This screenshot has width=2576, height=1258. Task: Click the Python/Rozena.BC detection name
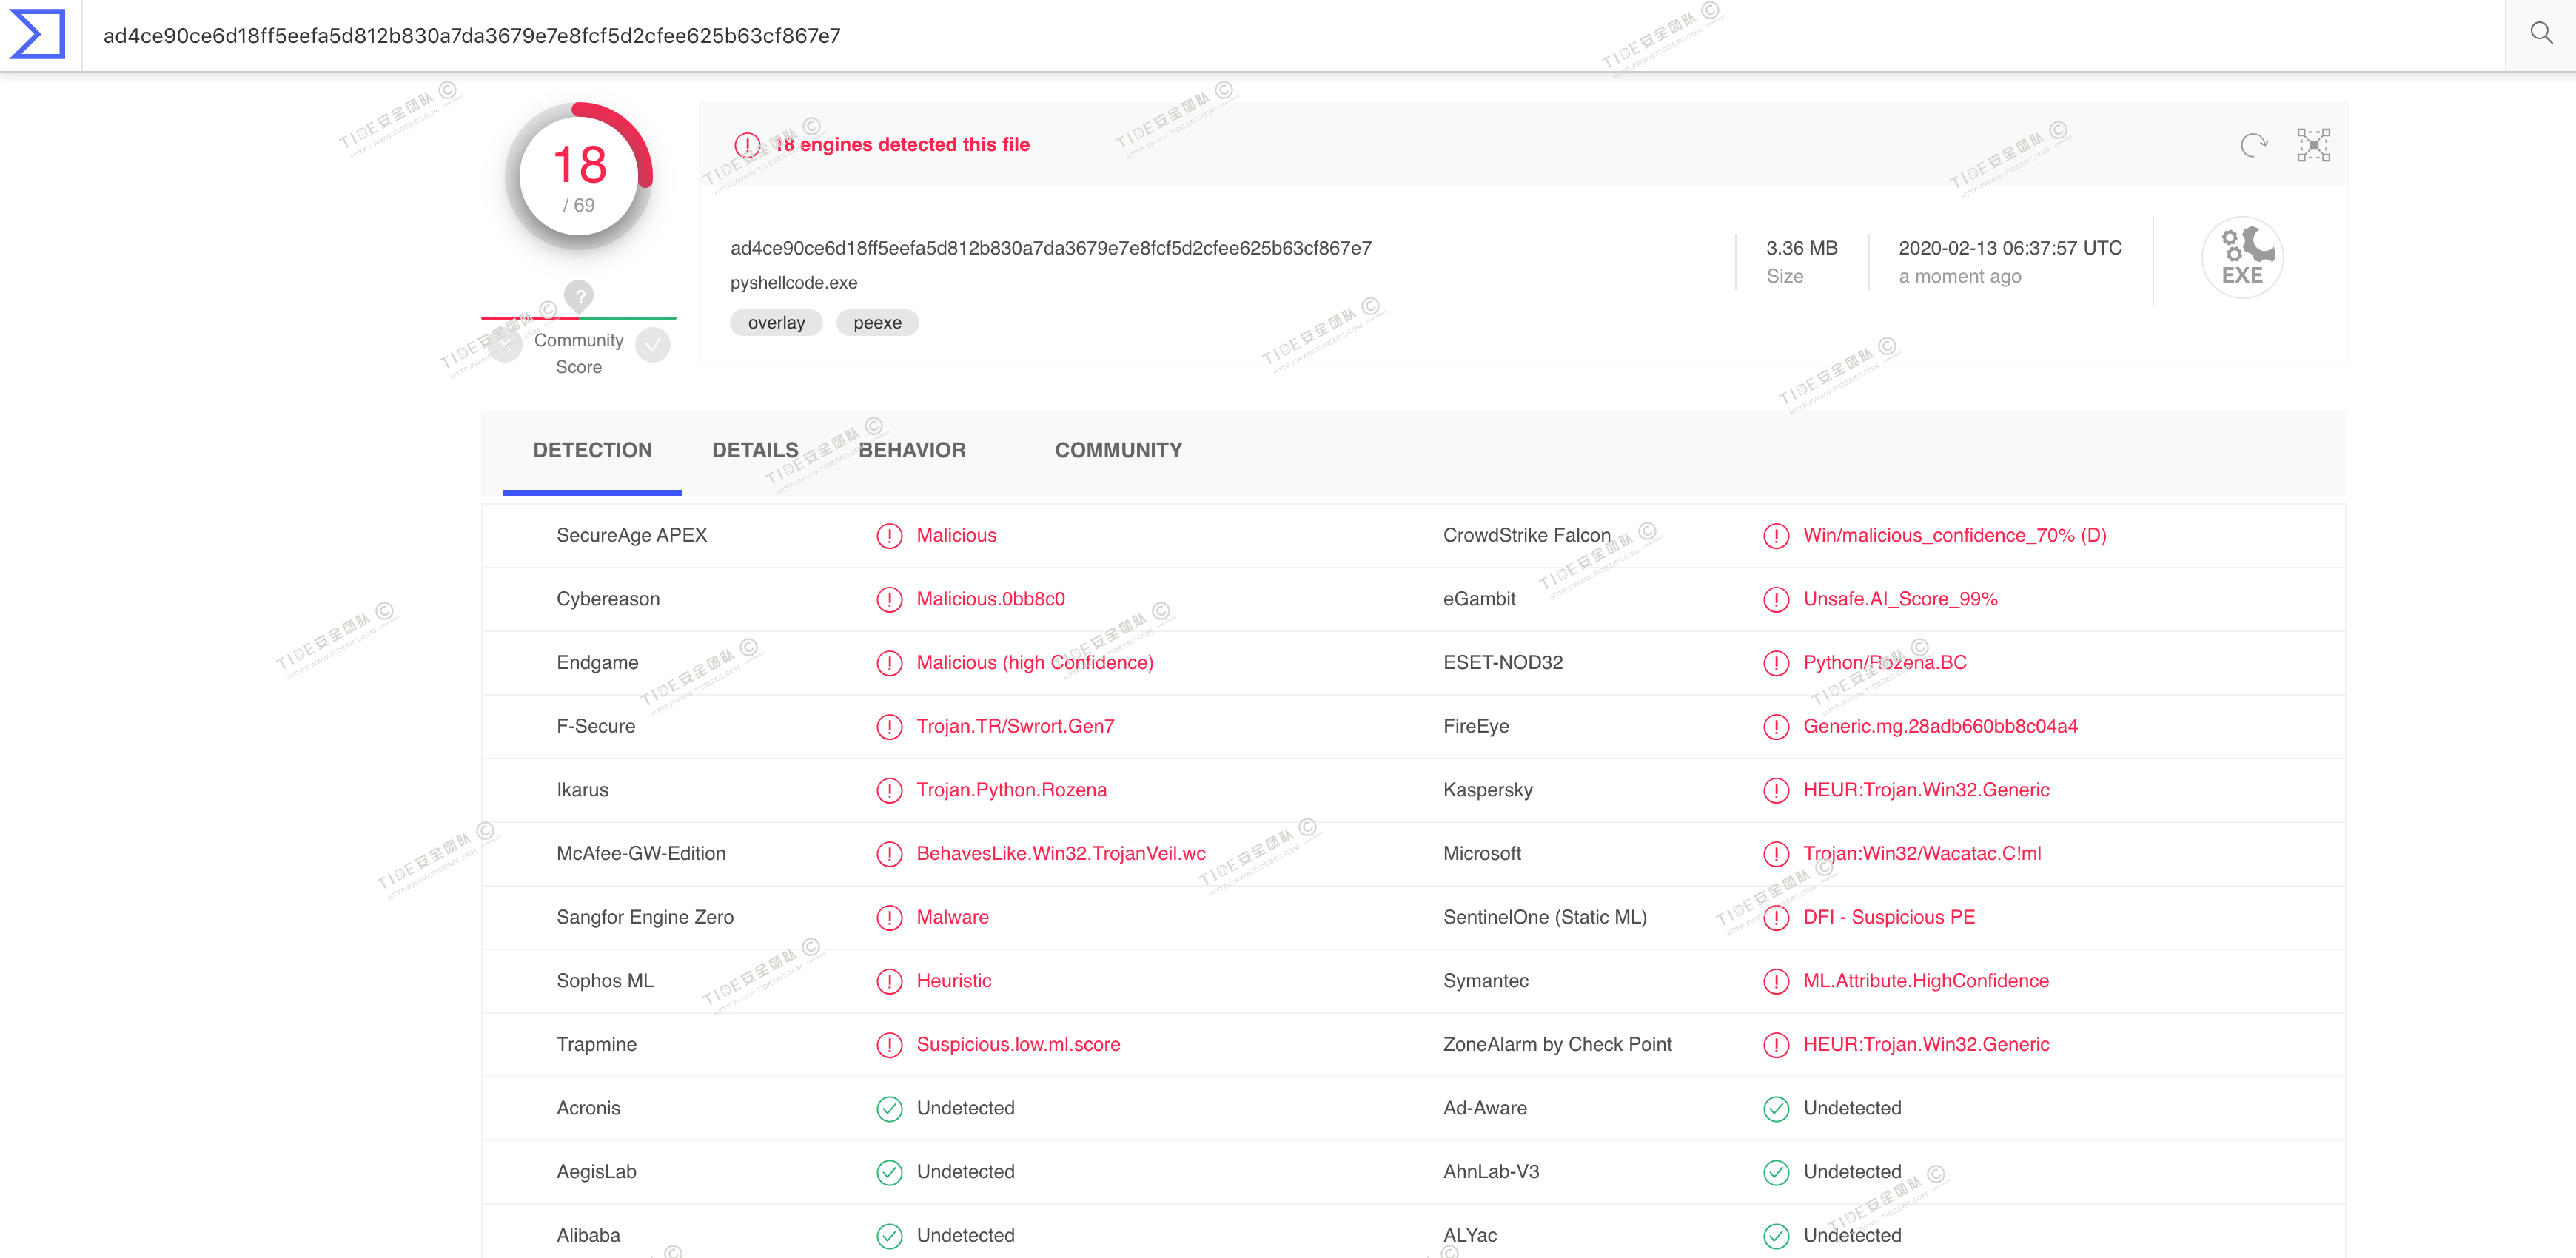[x=1884, y=663]
